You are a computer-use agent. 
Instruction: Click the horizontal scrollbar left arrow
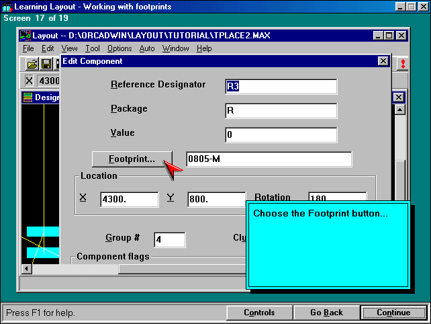pos(27,269)
